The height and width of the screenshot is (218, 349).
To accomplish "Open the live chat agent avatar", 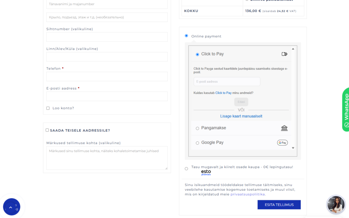I will (x=335, y=204).
